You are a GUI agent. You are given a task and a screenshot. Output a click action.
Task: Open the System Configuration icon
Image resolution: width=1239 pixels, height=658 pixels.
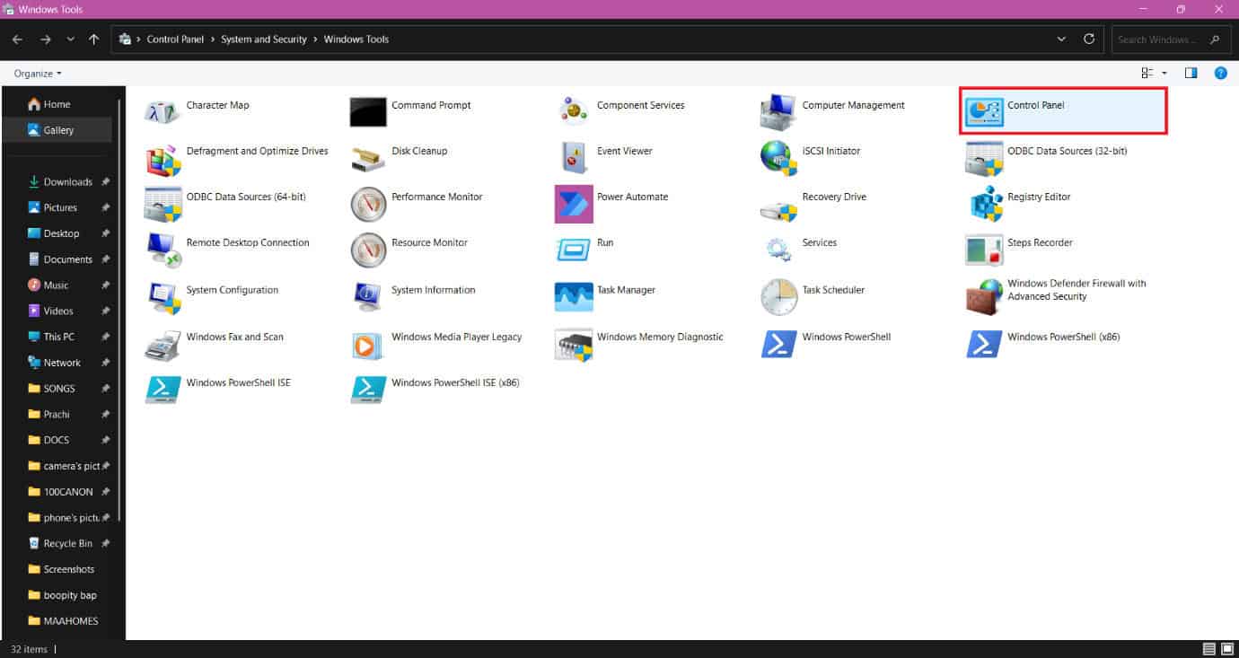(163, 297)
